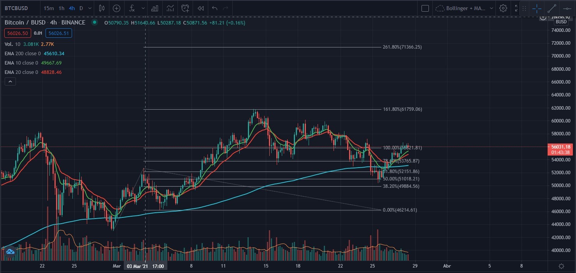
Task: Click the 0.00% Fibonacci level label
Action: [400, 210]
